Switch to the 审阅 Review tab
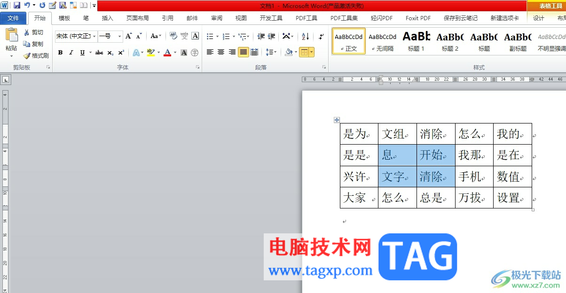Screen dimensions: 566x293 [x=217, y=18]
